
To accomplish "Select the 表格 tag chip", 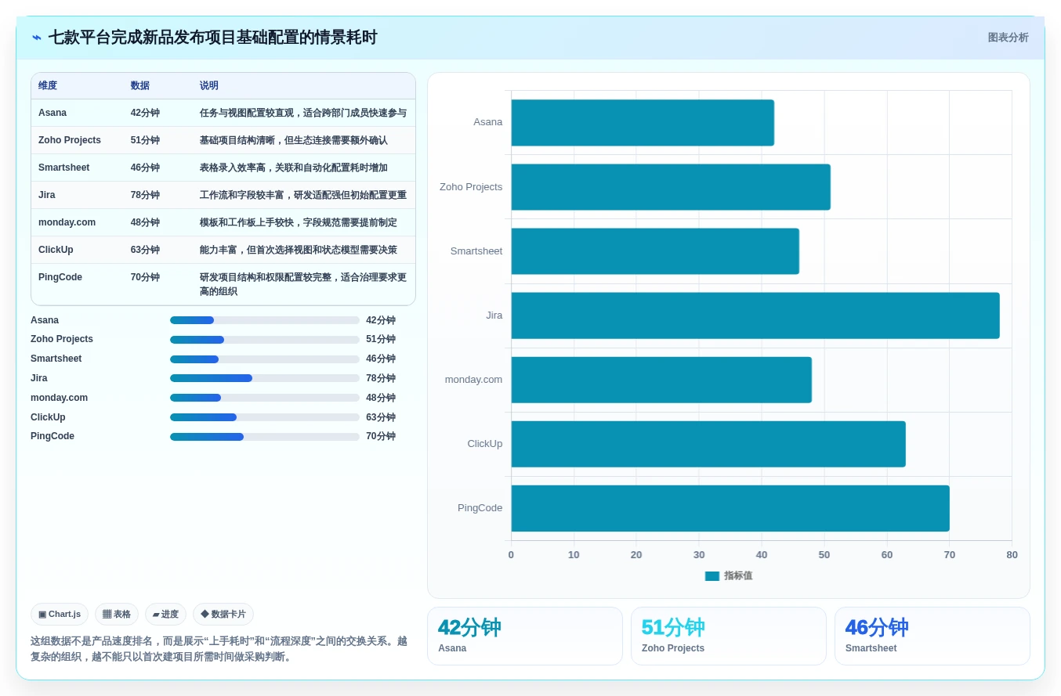I will [117, 614].
